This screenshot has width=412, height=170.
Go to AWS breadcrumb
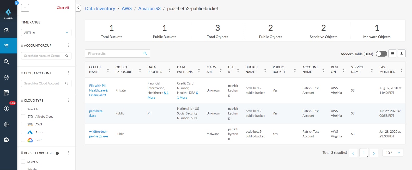tap(127, 9)
